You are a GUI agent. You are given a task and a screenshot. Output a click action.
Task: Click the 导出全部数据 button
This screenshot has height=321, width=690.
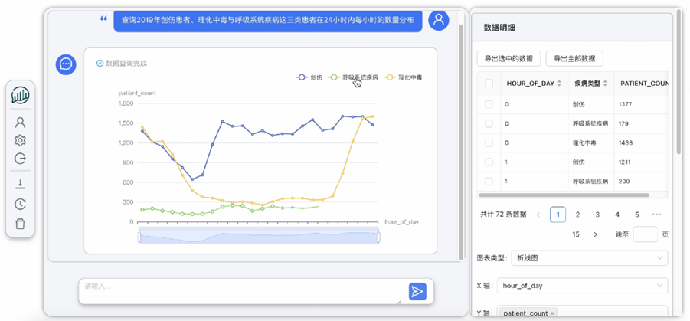[x=574, y=59]
